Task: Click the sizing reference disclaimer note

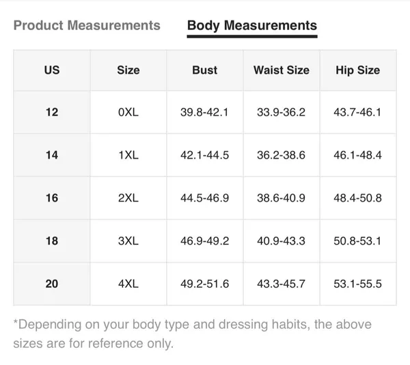Action: [x=192, y=334]
